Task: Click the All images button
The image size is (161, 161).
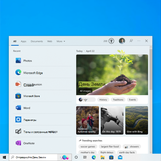Action: tap(85, 91)
